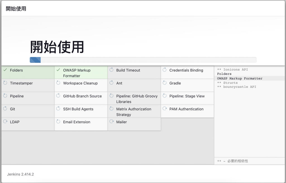Click the pending icon beside Pipeline plugin
Viewport: 286px width, 183px height.
coord(5,96)
